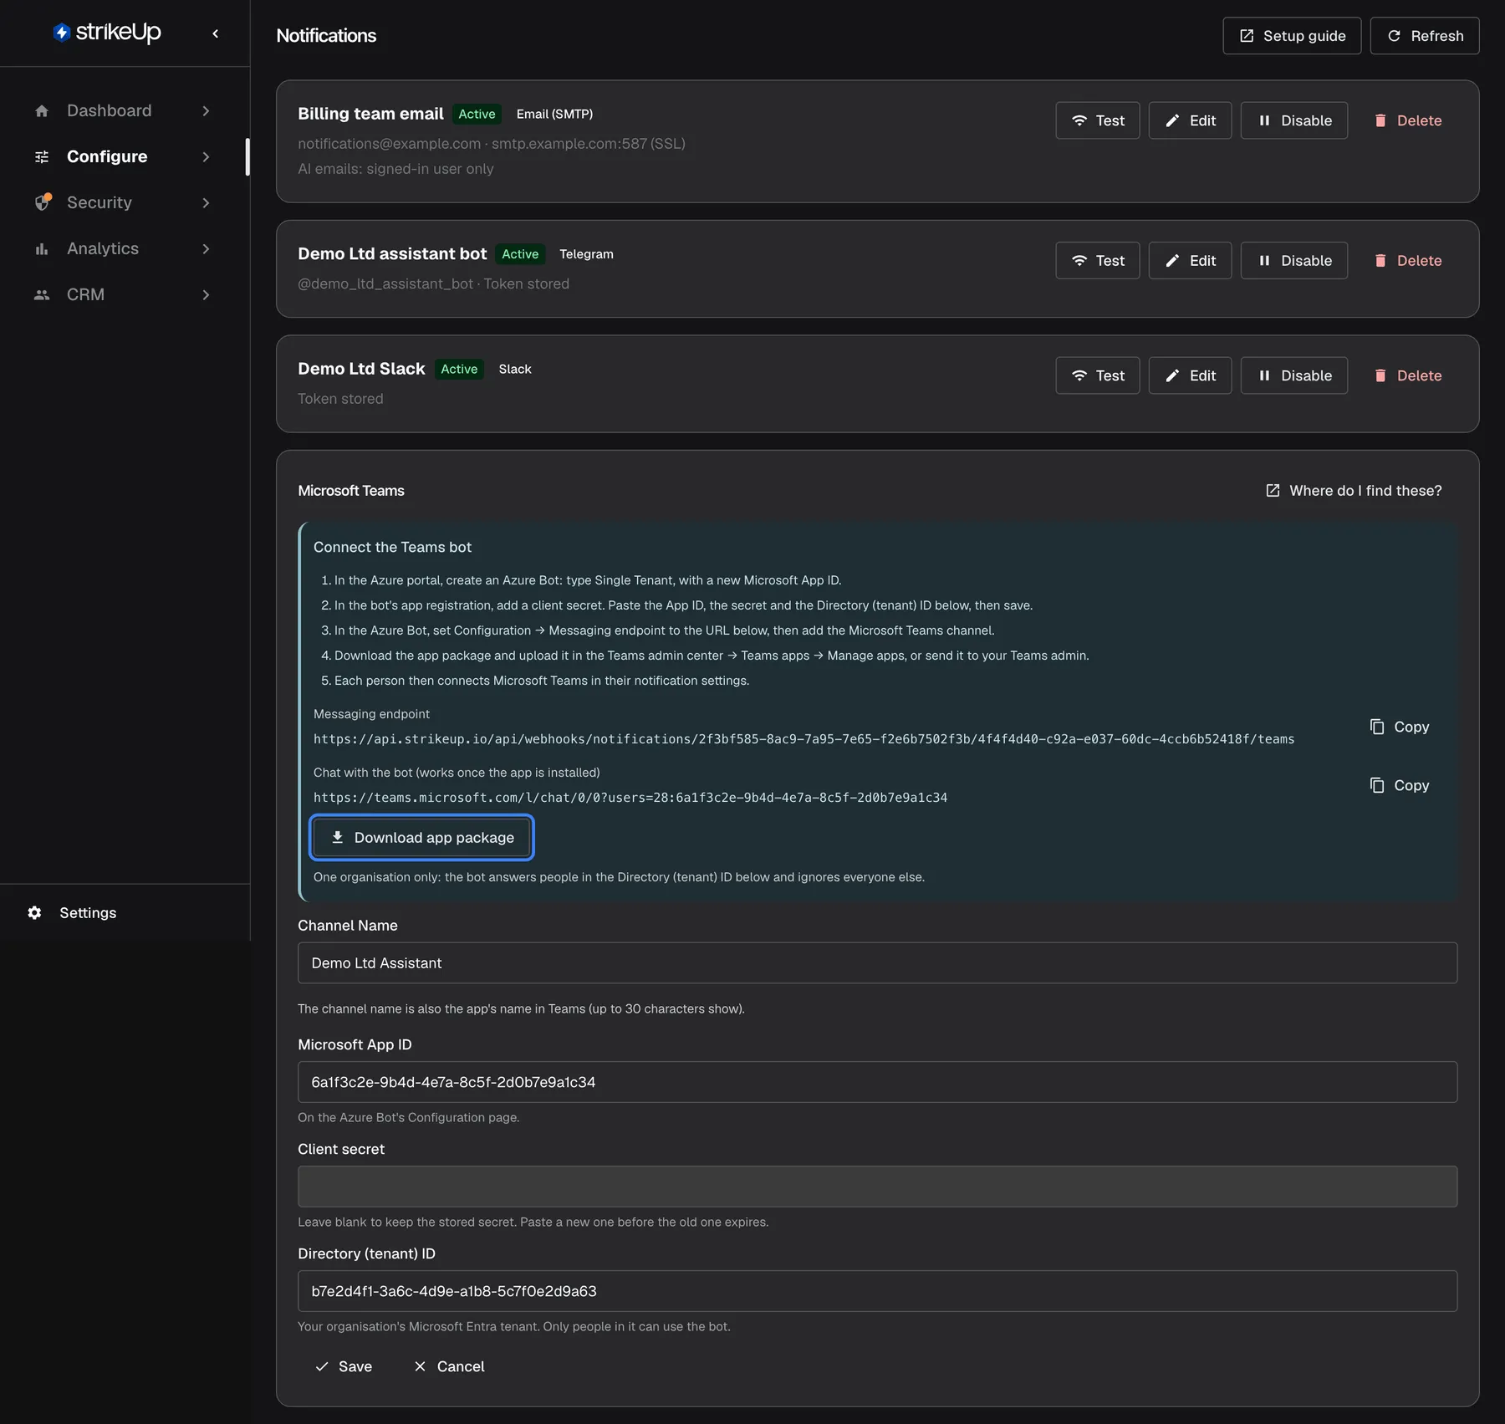Focus the Client secret field
The width and height of the screenshot is (1505, 1424).
click(x=877, y=1187)
